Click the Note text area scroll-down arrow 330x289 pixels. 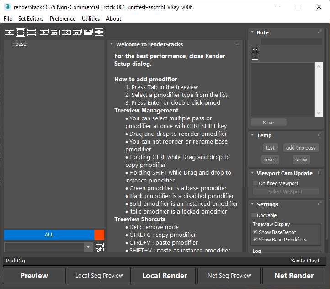pyautogui.click(x=319, y=113)
